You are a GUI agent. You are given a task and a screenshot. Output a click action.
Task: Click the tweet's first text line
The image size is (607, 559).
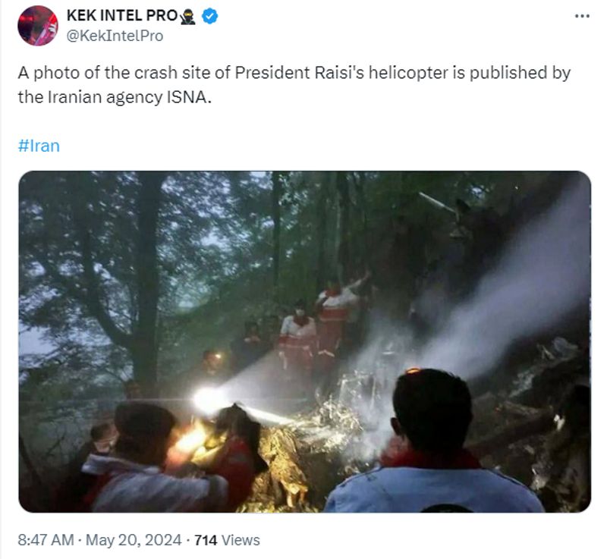coord(294,73)
